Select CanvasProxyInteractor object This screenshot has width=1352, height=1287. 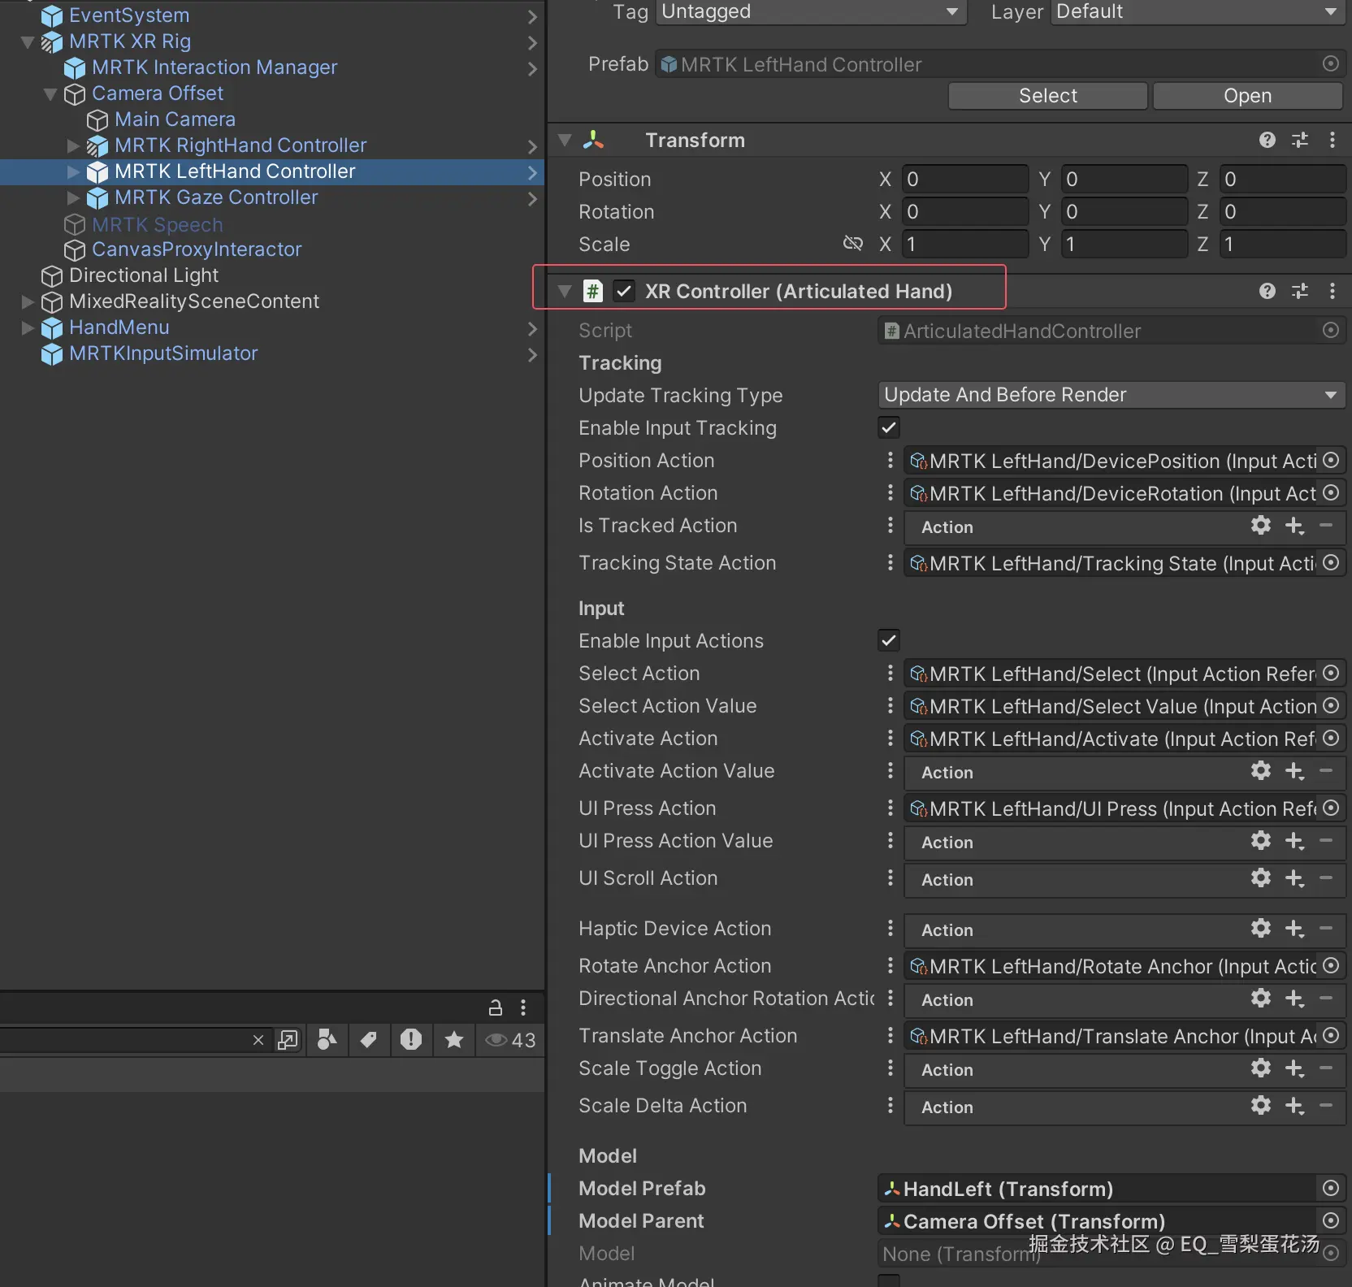(197, 249)
